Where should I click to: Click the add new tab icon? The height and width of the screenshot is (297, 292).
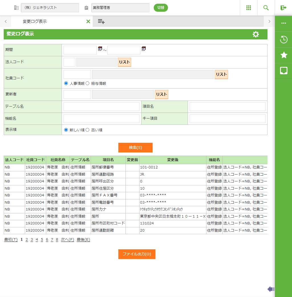(x=101, y=21)
